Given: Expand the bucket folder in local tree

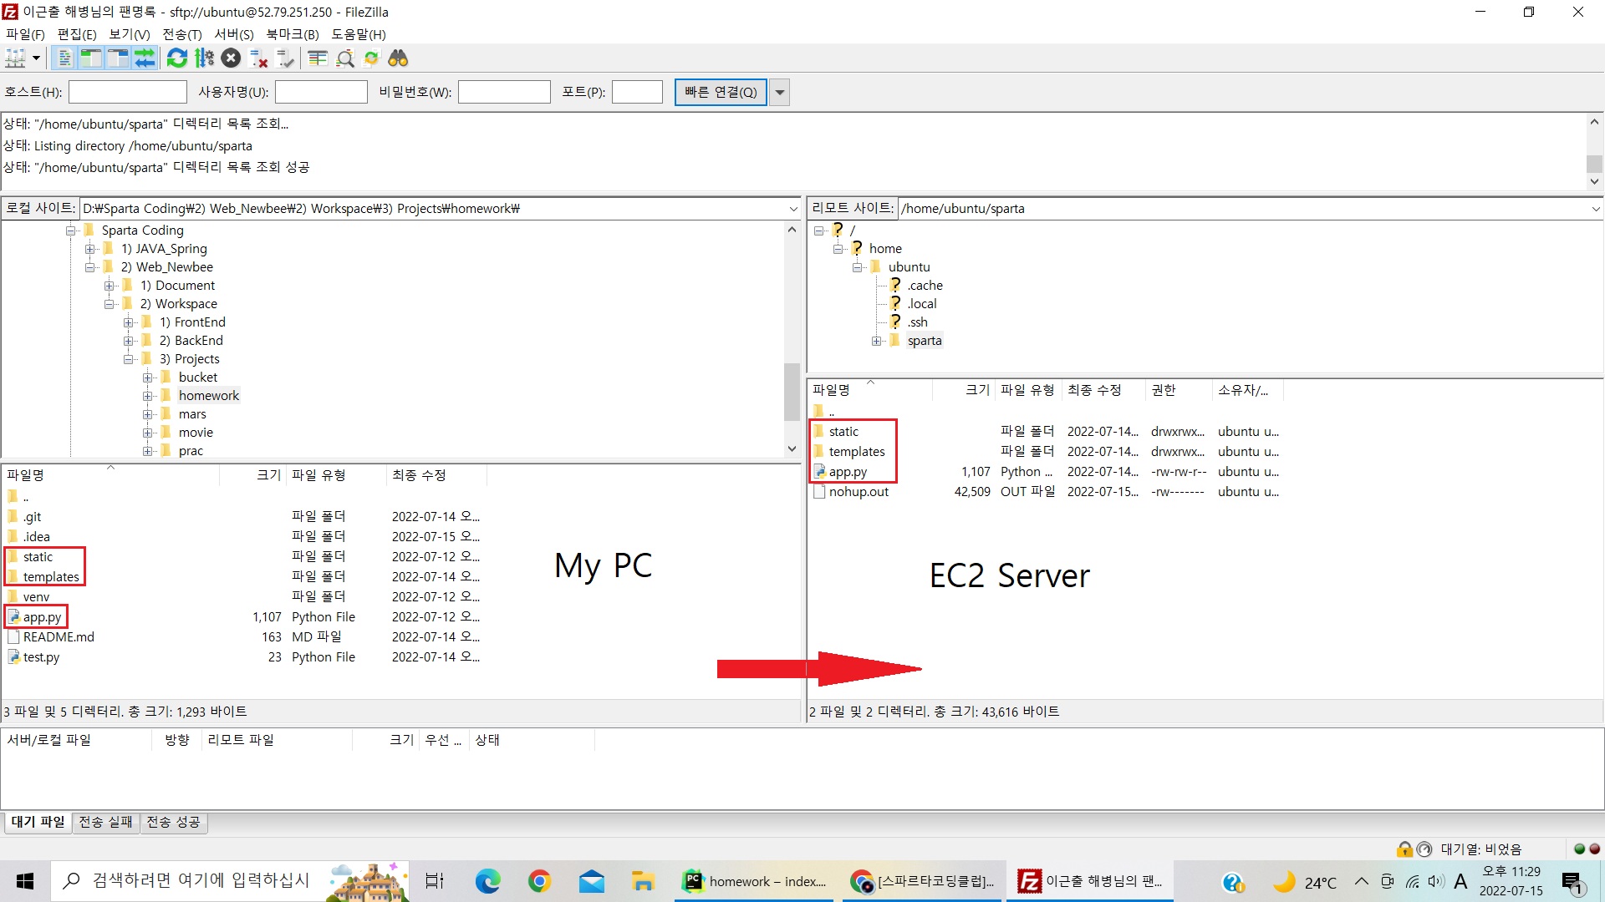Looking at the screenshot, I should pyautogui.click(x=147, y=378).
